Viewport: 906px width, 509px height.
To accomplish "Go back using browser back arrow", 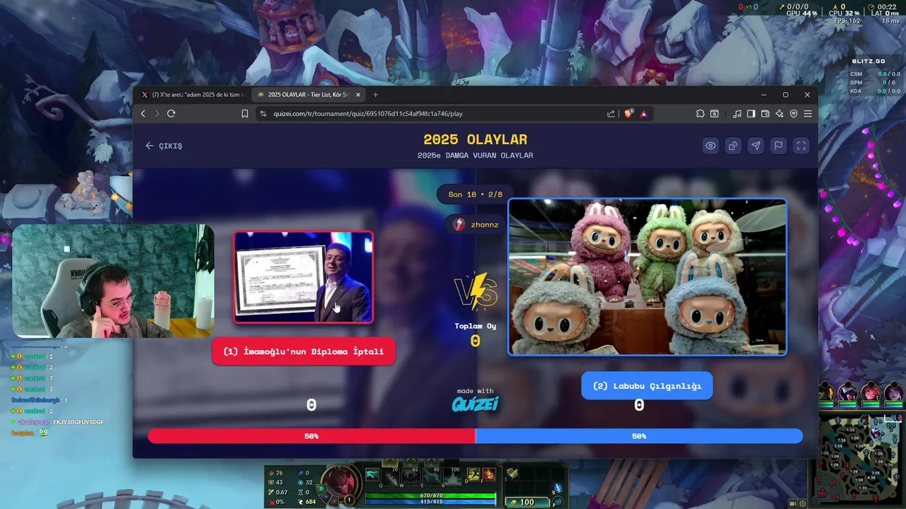I will [143, 114].
